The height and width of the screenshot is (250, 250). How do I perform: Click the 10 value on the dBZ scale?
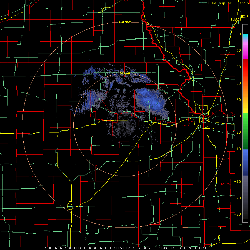[239, 149]
